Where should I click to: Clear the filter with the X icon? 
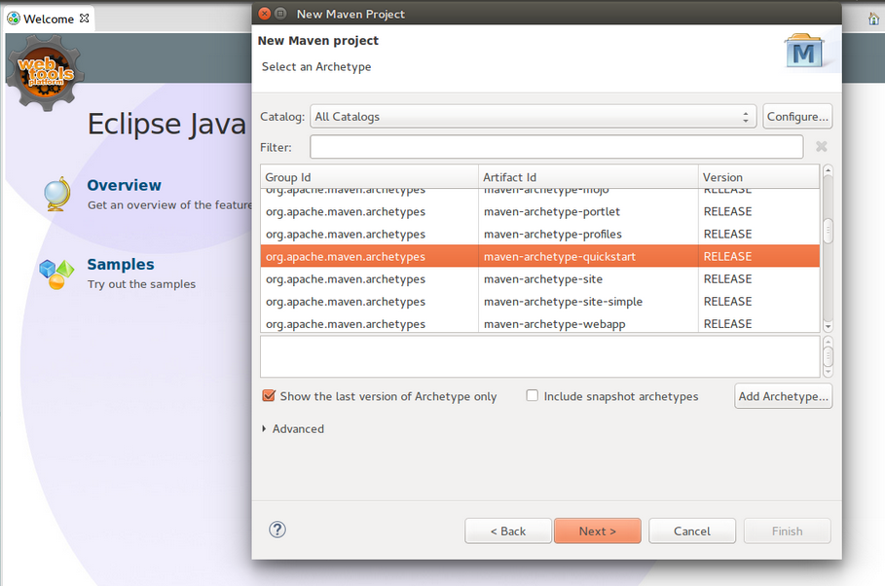tap(821, 147)
